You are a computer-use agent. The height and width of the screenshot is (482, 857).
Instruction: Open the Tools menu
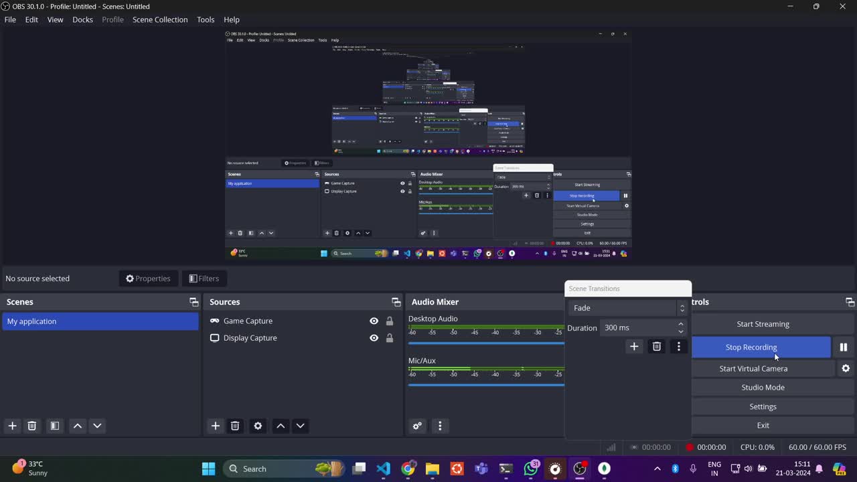pos(206,19)
